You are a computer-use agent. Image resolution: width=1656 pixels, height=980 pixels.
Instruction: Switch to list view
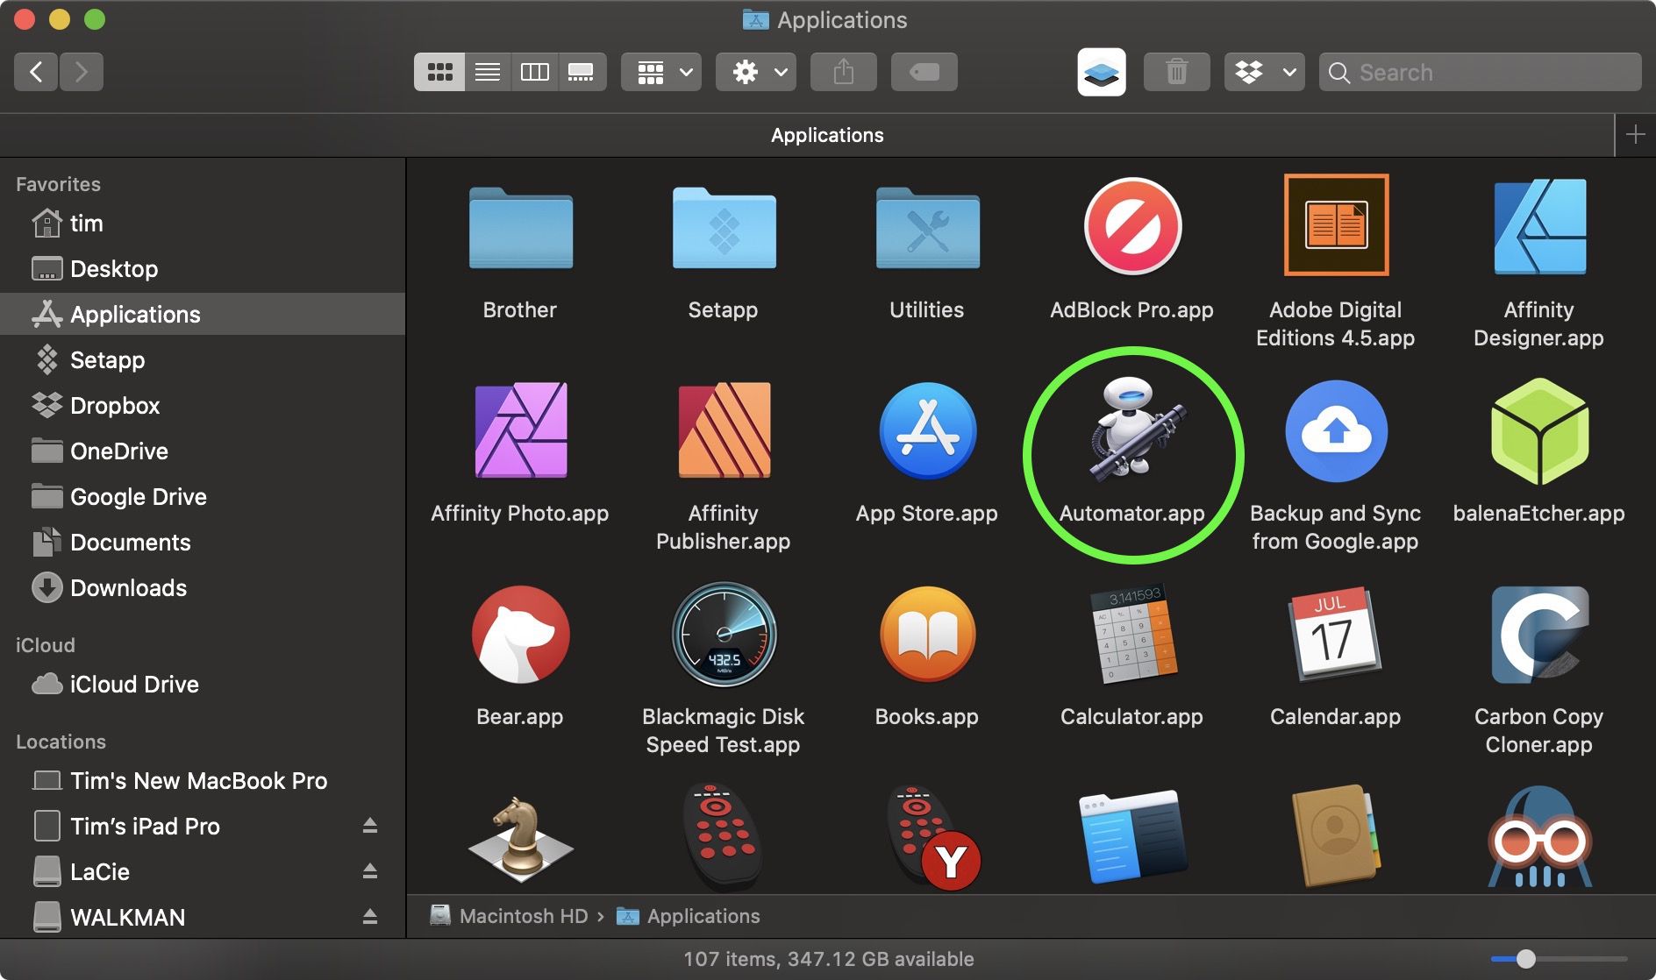coord(488,72)
